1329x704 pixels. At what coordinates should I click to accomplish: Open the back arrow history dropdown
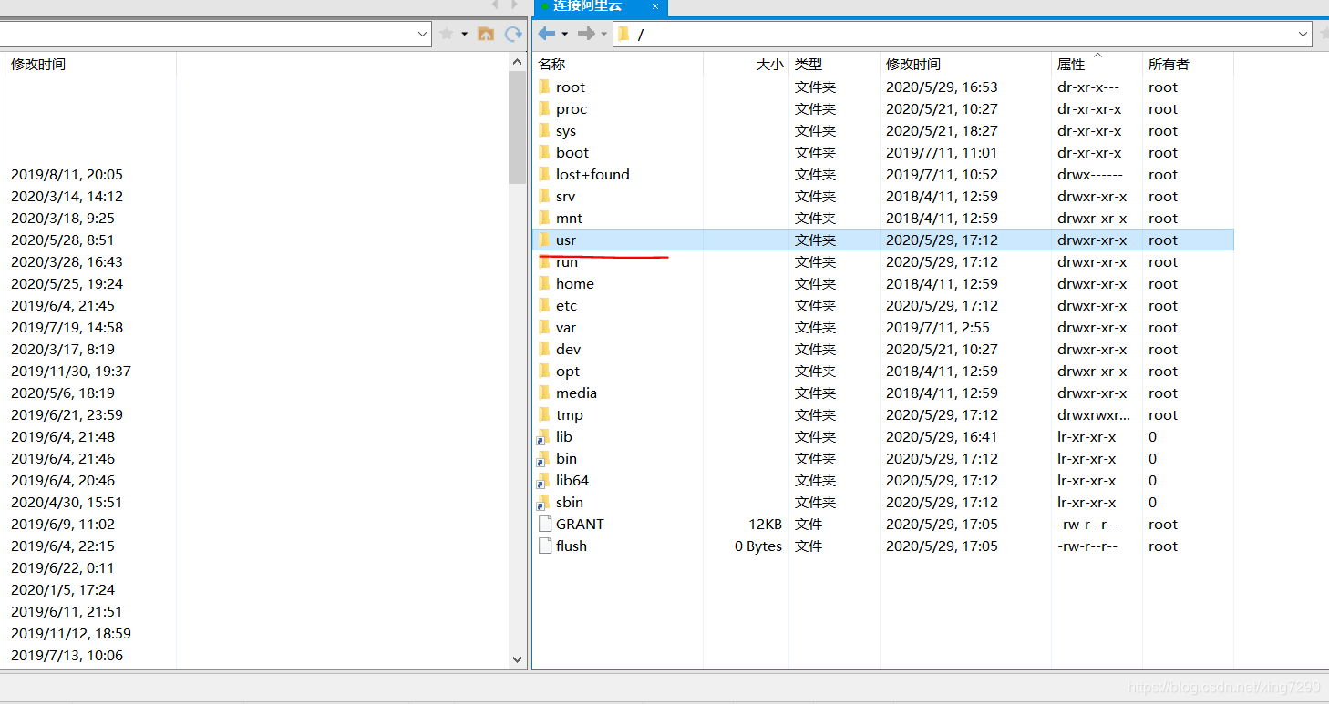pyautogui.click(x=564, y=35)
